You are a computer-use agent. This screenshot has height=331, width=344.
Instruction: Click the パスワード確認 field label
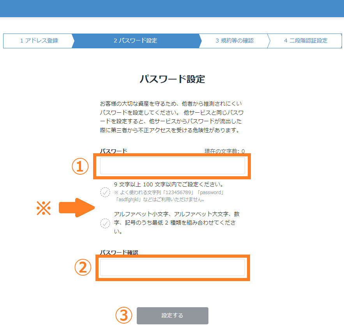119,252
